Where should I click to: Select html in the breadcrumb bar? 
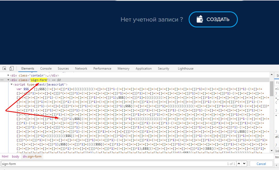(5, 156)
